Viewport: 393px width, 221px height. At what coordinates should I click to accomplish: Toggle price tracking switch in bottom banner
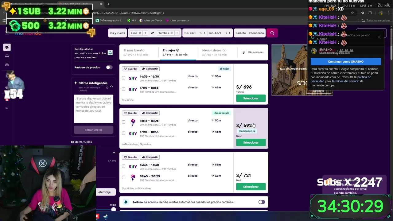[x=262, y=202]
